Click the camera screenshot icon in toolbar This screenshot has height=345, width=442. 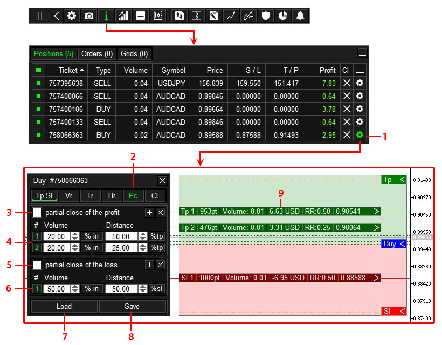(x=88, y=16)
